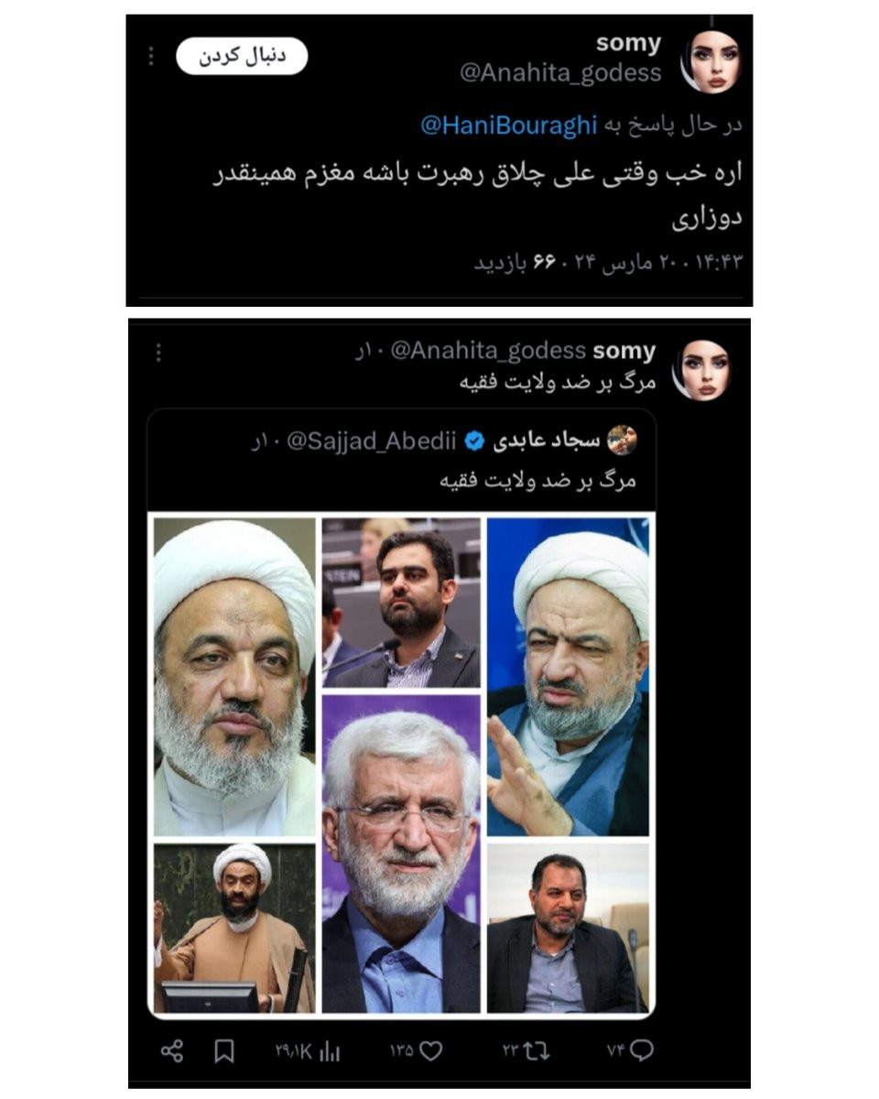
Task: Open the top-left photo of the white-turbaned cleric
Action: click(234, 678)
